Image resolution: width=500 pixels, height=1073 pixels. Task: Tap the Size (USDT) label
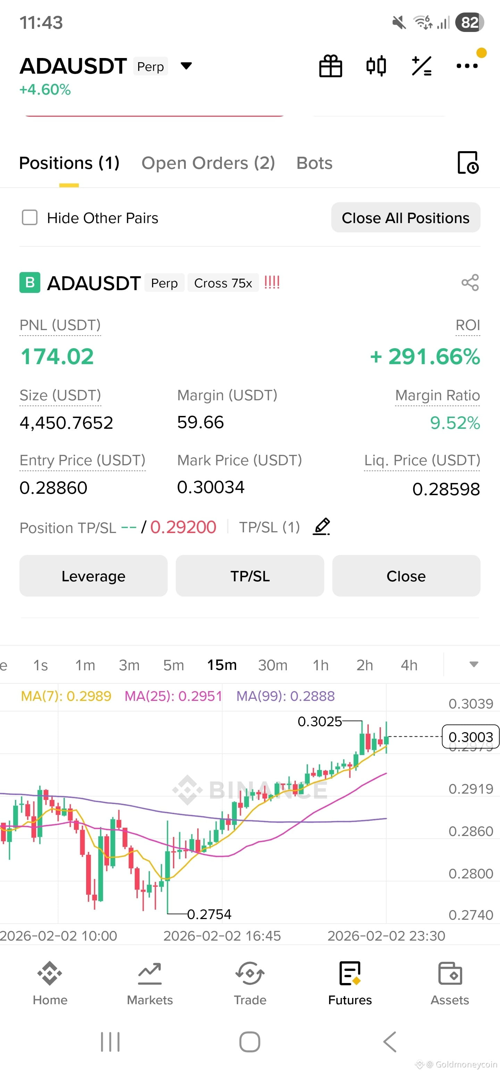tap(60, 395)
